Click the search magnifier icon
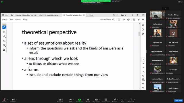Viewport: 184px width, 103px height. point(113,20)
